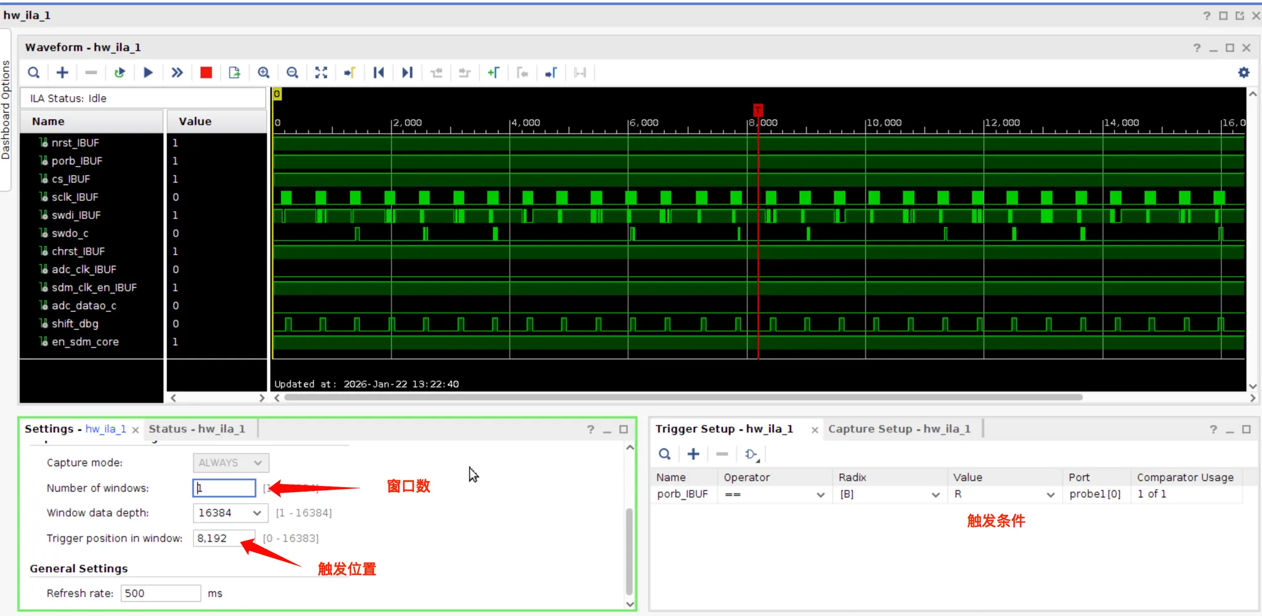Click the Zoom In magnifier icon
The height and width of the screenshot is (616, 1262).
(x=264, y=73)
